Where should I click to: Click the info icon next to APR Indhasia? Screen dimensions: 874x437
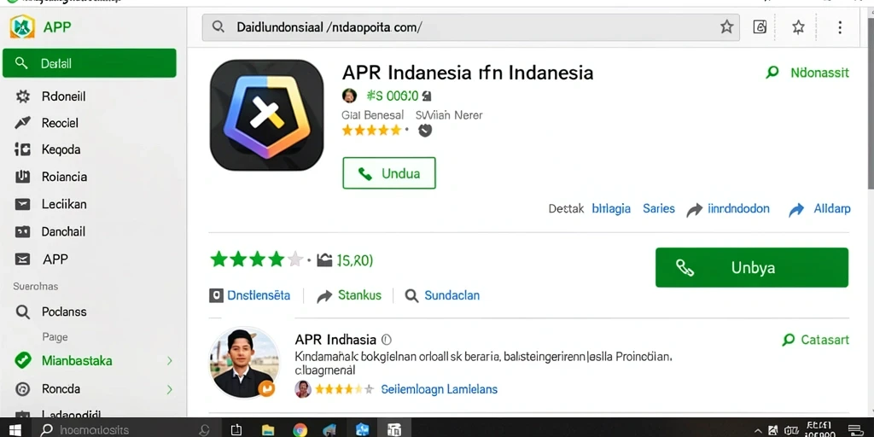(x=387, y=340)
